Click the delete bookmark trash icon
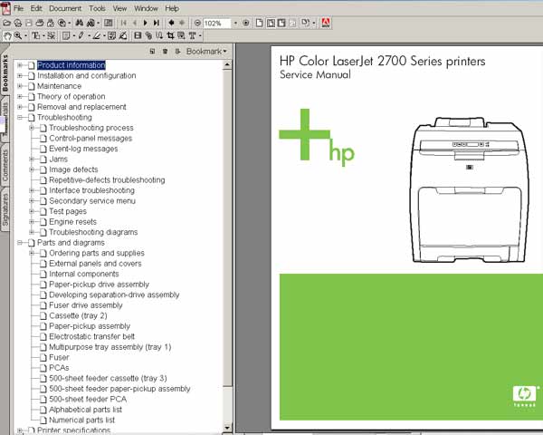The width and height of the screenshot is (543, 435). pyautogui.click(x=166, y=52)
